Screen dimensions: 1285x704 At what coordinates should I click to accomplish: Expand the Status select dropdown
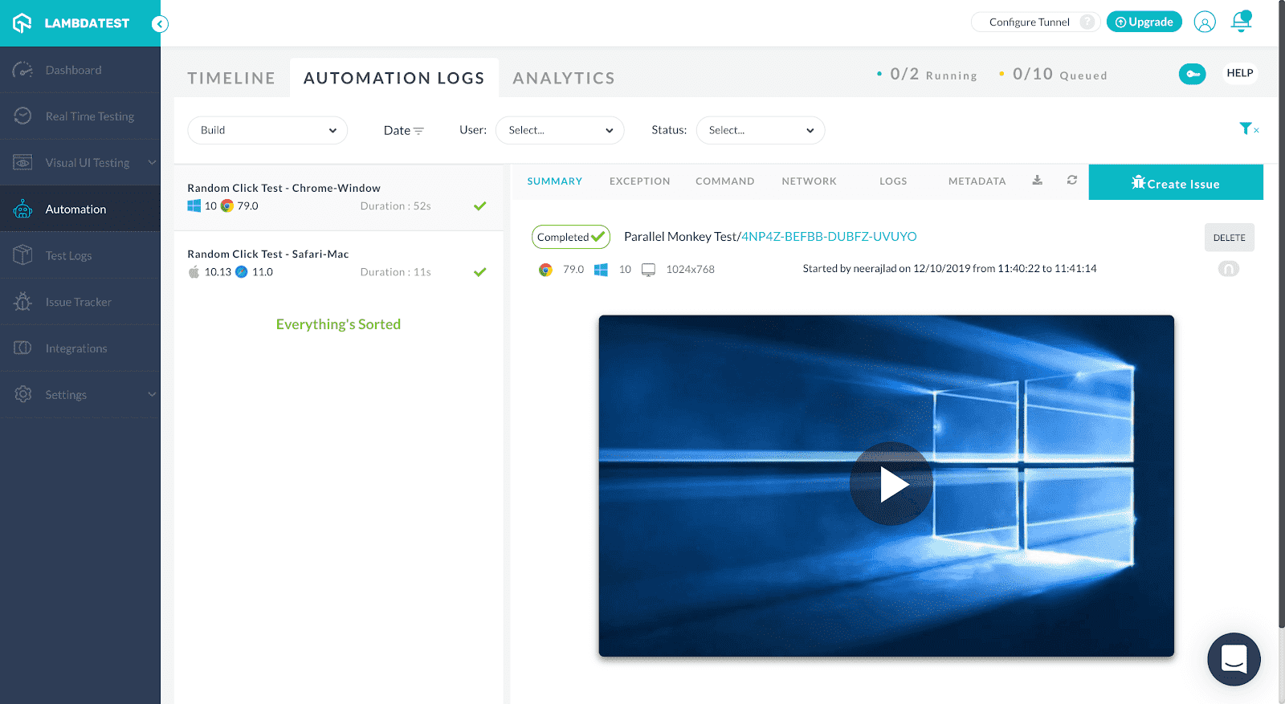[x=760, y=130]
